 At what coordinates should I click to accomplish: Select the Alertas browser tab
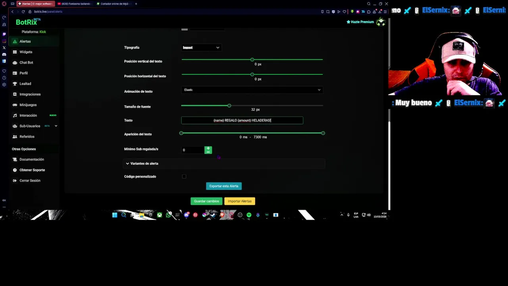tap(36, 4)
